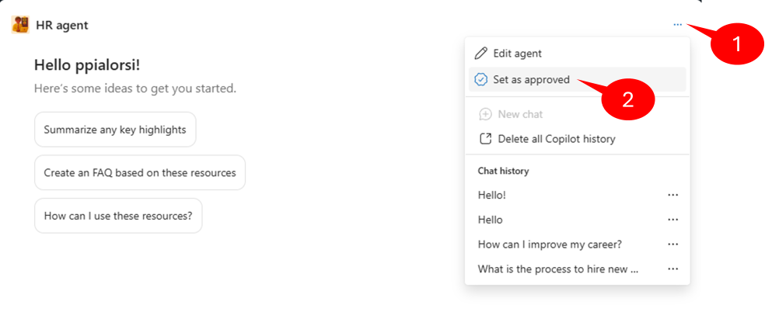Click the approval badge icon
This screenshot has width=772, height=326.
coord(480,80)
